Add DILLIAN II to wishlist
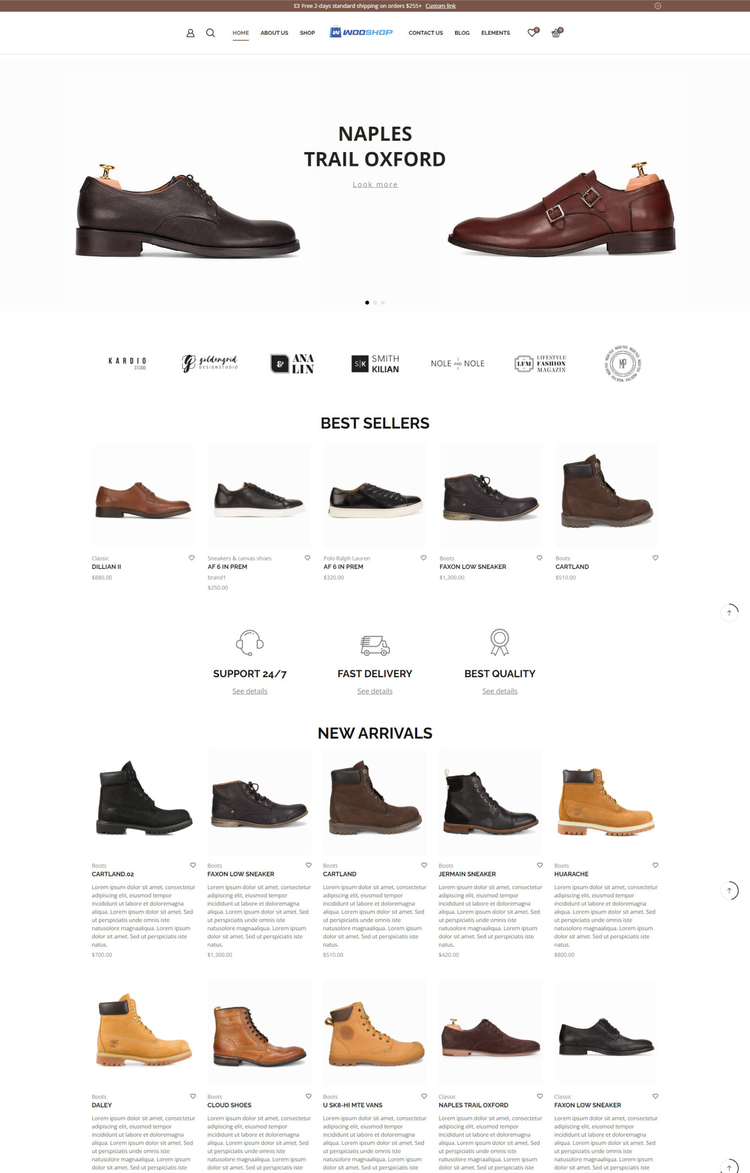Viewport: 750px width, 1173px height. 191,558
